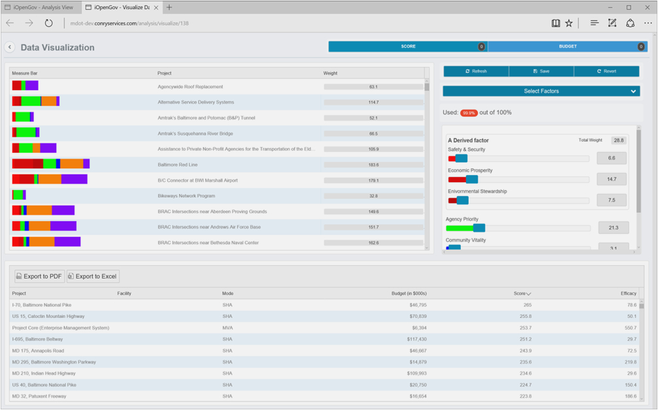Sort by the Facility column header
The height and width of the screenshot is (410, 658).
[x=124, y=293]
